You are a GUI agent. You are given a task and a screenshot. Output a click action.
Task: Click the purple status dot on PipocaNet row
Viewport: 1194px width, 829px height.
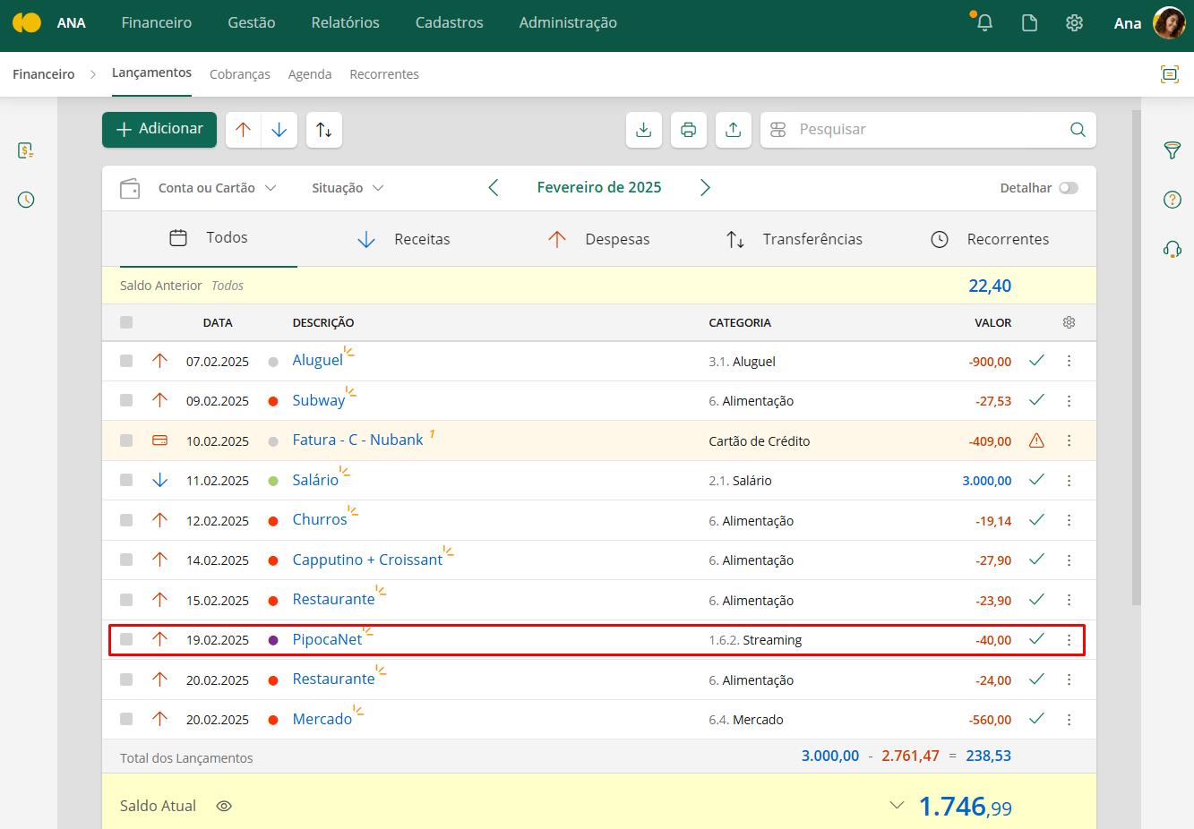click(x=273, y=640)
